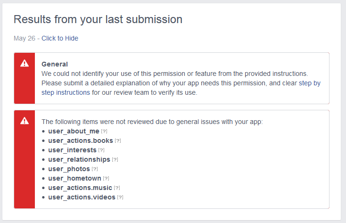Click the 'Click to Hide' link

[x=60, y=38]
